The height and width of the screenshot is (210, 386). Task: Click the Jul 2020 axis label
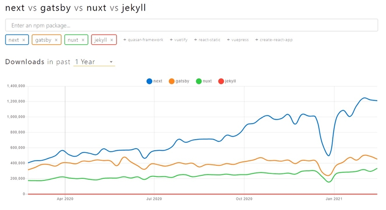(154, 199)
